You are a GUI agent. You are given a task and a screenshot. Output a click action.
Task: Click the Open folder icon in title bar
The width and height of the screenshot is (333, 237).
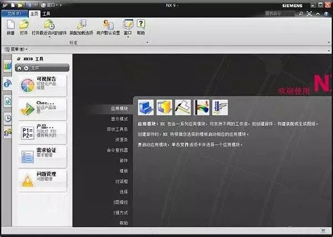(x=21, y=5)
